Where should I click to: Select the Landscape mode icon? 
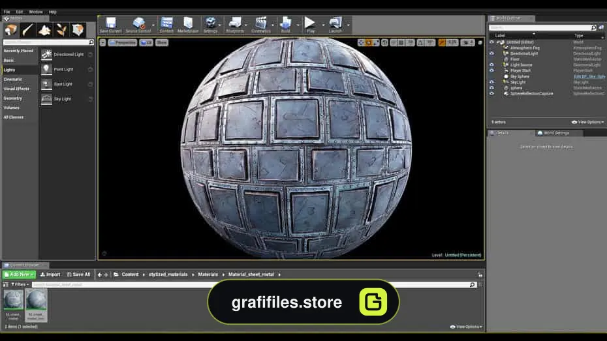pyautogui.click(x=44, y=30)
